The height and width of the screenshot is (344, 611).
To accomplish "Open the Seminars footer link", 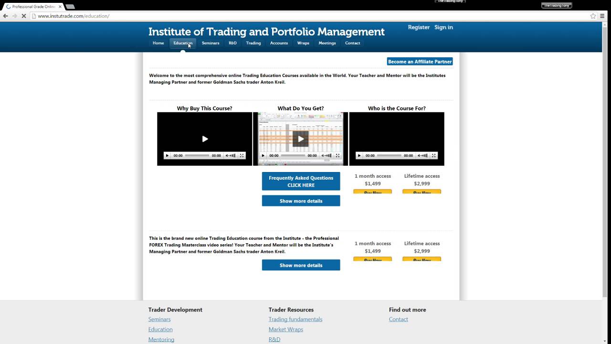I will coord(159,319).
